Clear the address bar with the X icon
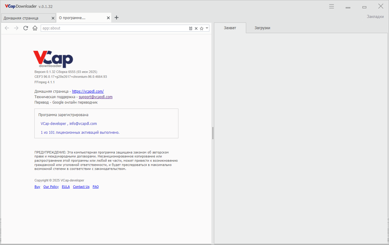 click(x=196, y=28)
